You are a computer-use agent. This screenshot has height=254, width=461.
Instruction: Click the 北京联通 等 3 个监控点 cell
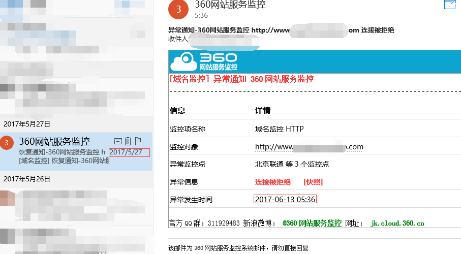click(x=292, y=164)
